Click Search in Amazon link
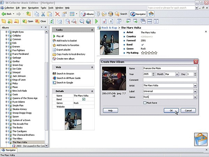This screenshot has width=209, height=157. [x=65, y=74]
